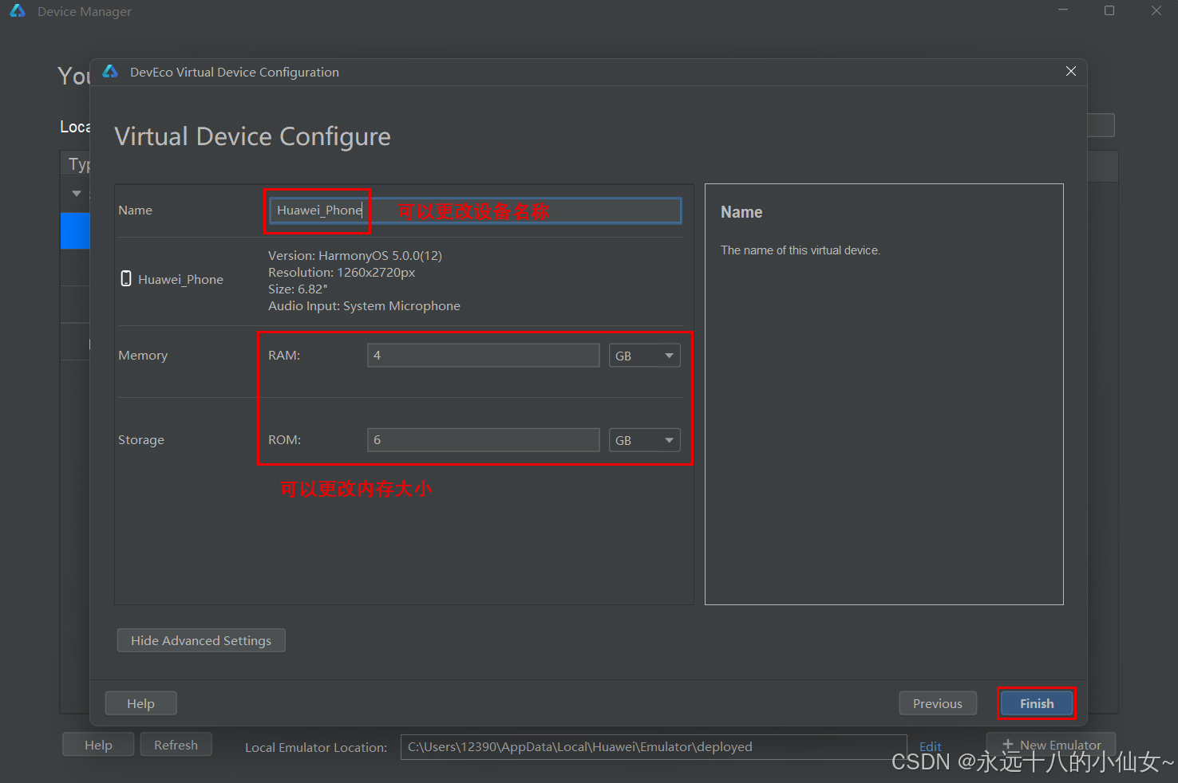Click the Previous button
Viewport: 1178px width, 783px height.
coord(938,703)
